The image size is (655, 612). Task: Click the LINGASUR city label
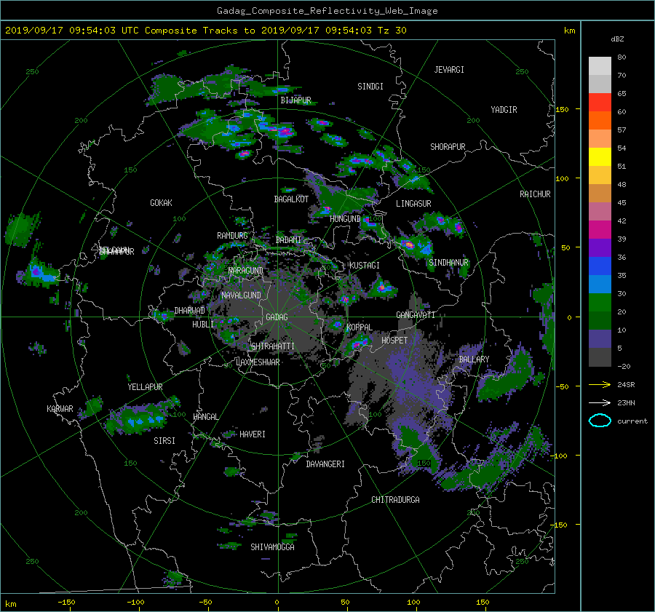[413, 204]
